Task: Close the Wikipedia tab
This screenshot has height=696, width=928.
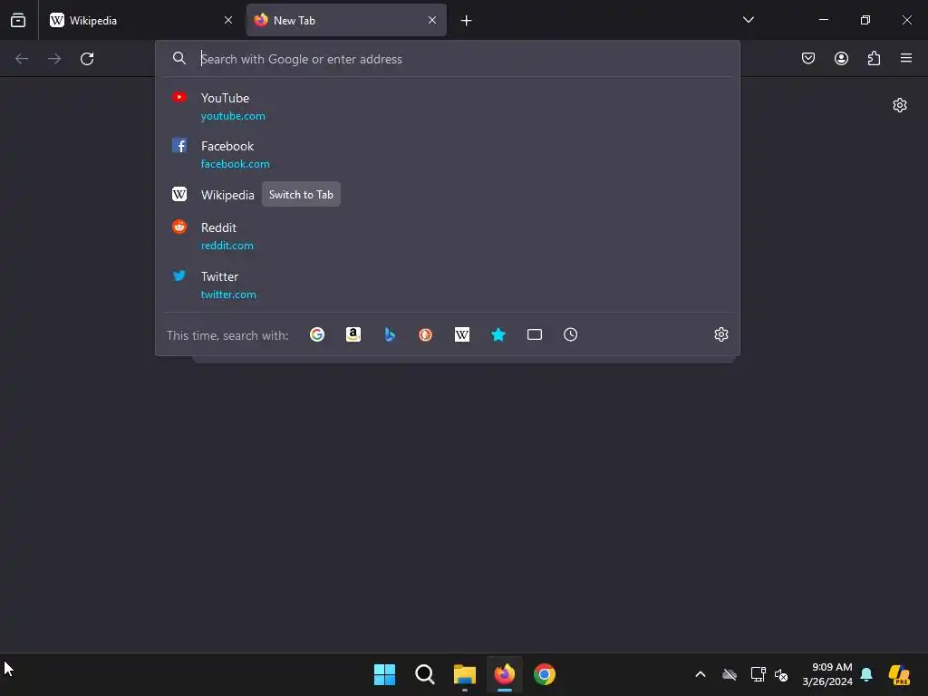Action: (x=228, y=20)
